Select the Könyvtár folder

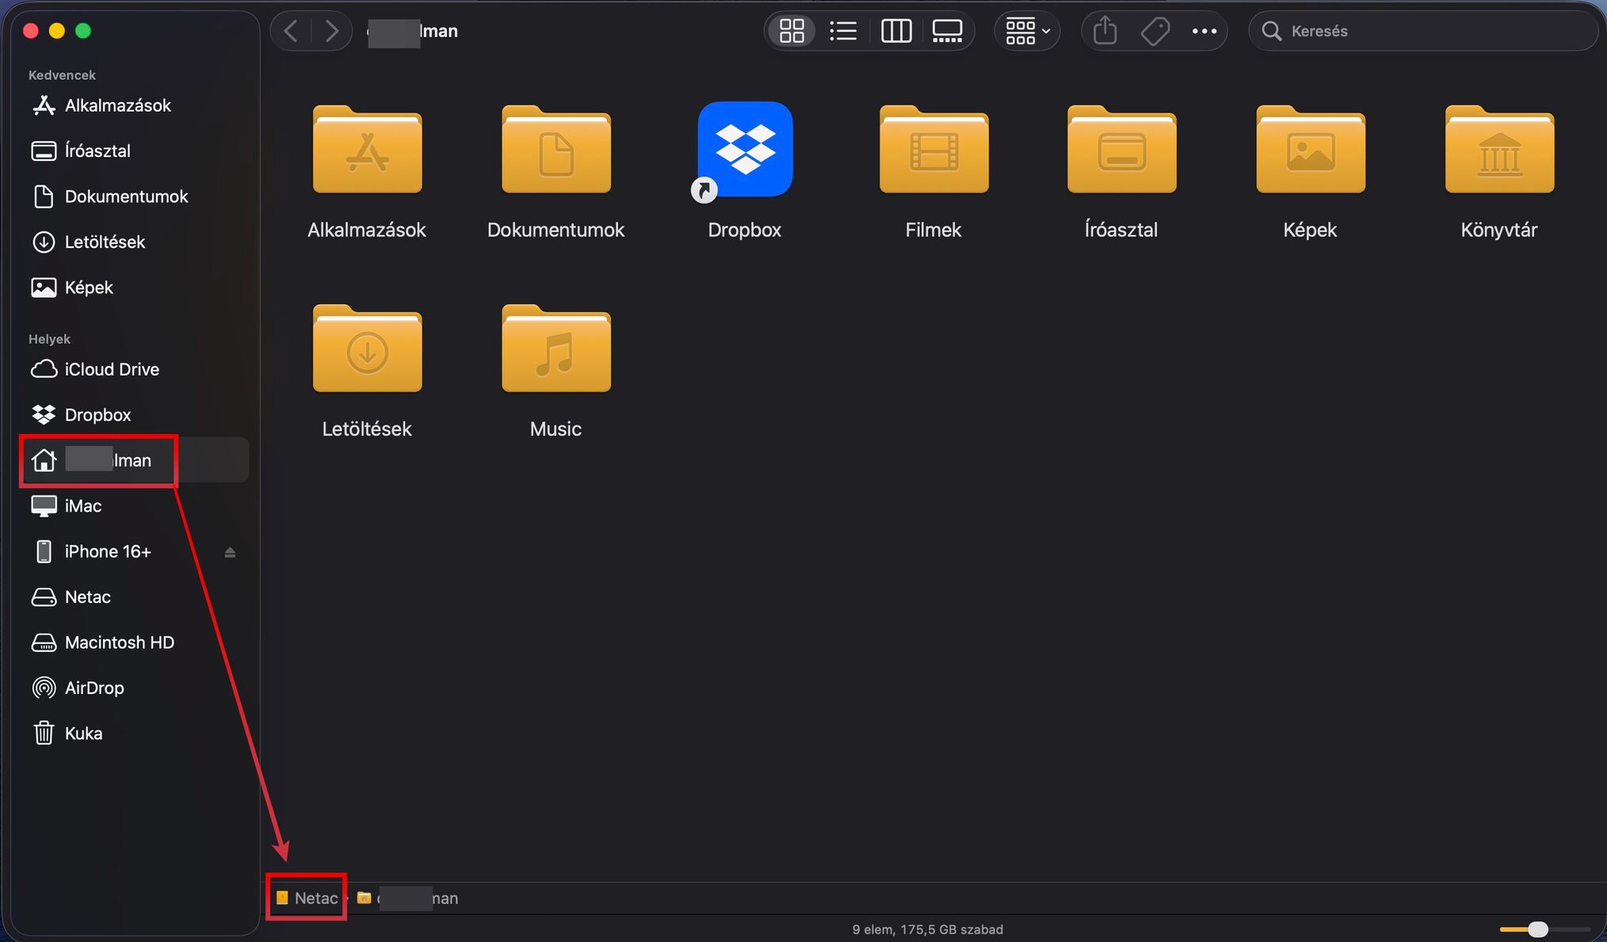1498,151
